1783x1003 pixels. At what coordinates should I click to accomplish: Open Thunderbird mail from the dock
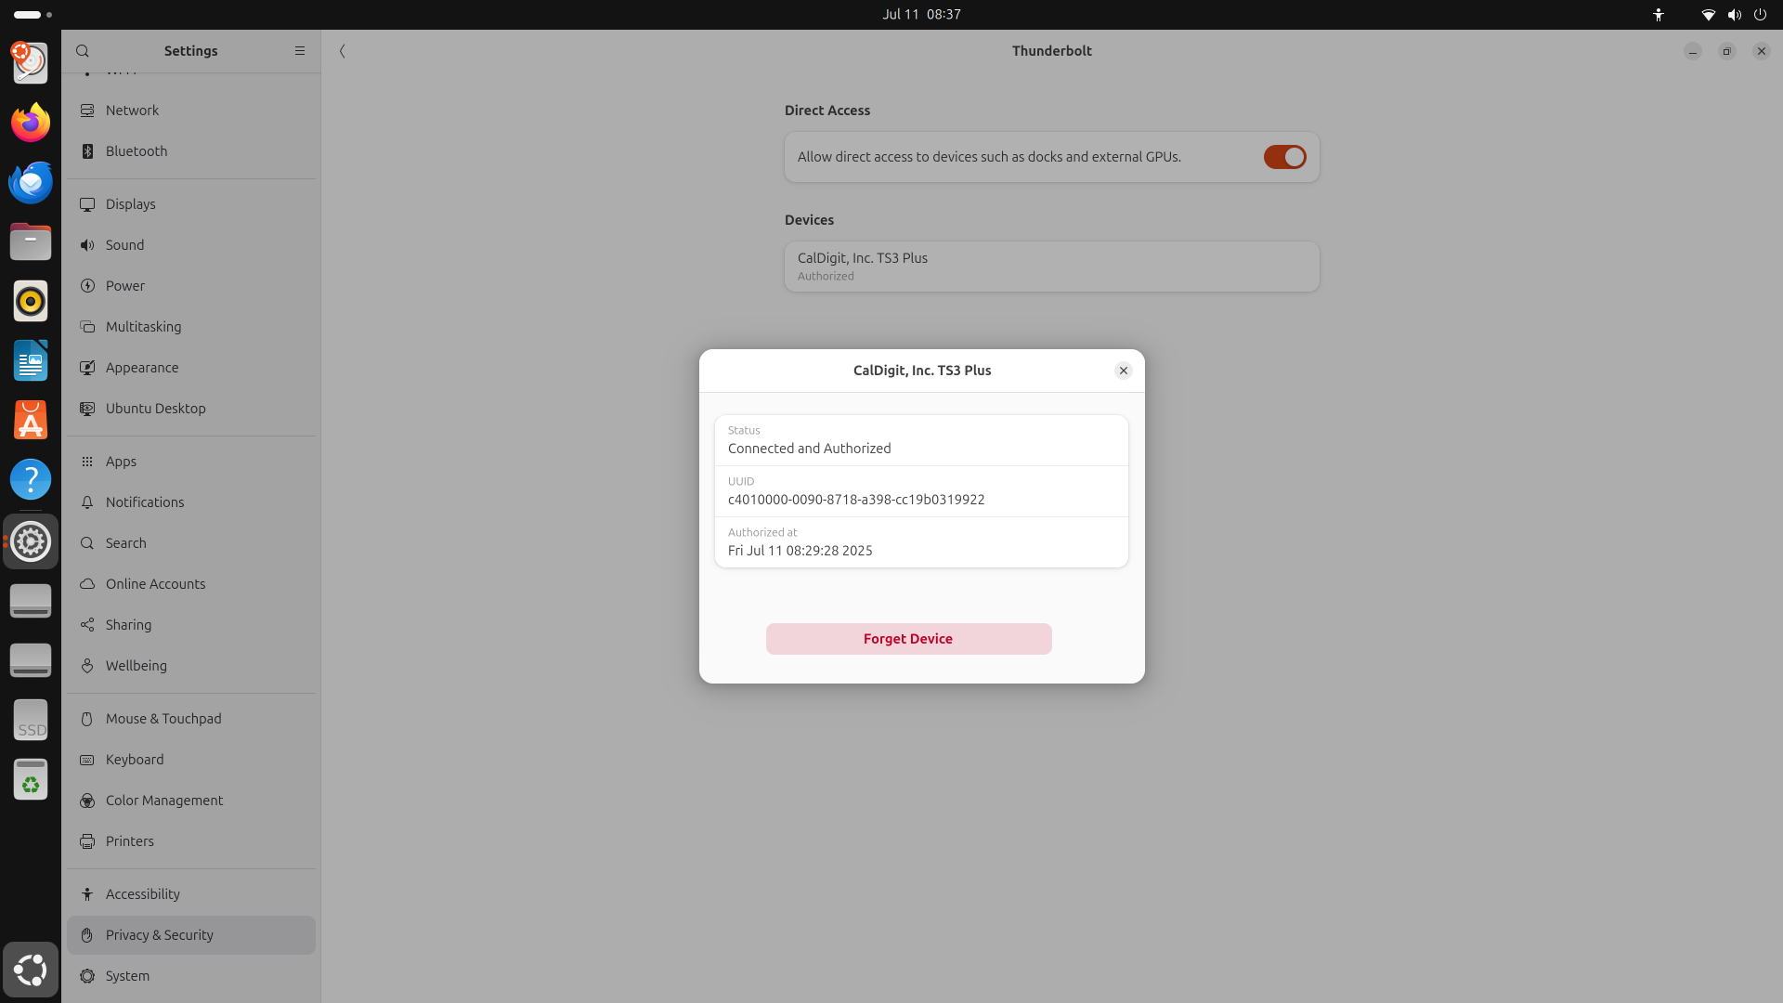[x=31, y=182]
